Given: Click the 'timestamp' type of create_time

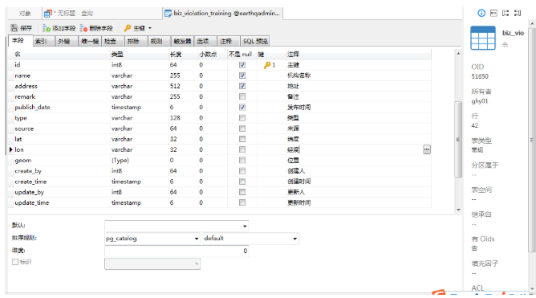Looking at the screenshot, I should [x=126, y=182].
